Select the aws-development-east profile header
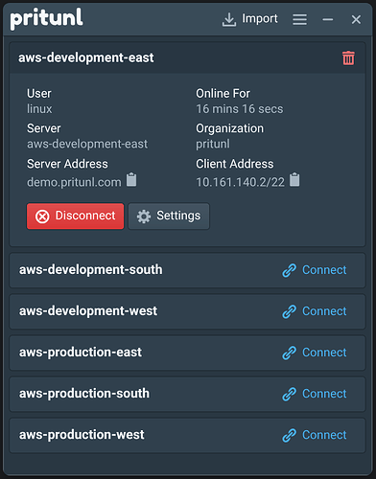 [187, 57]
